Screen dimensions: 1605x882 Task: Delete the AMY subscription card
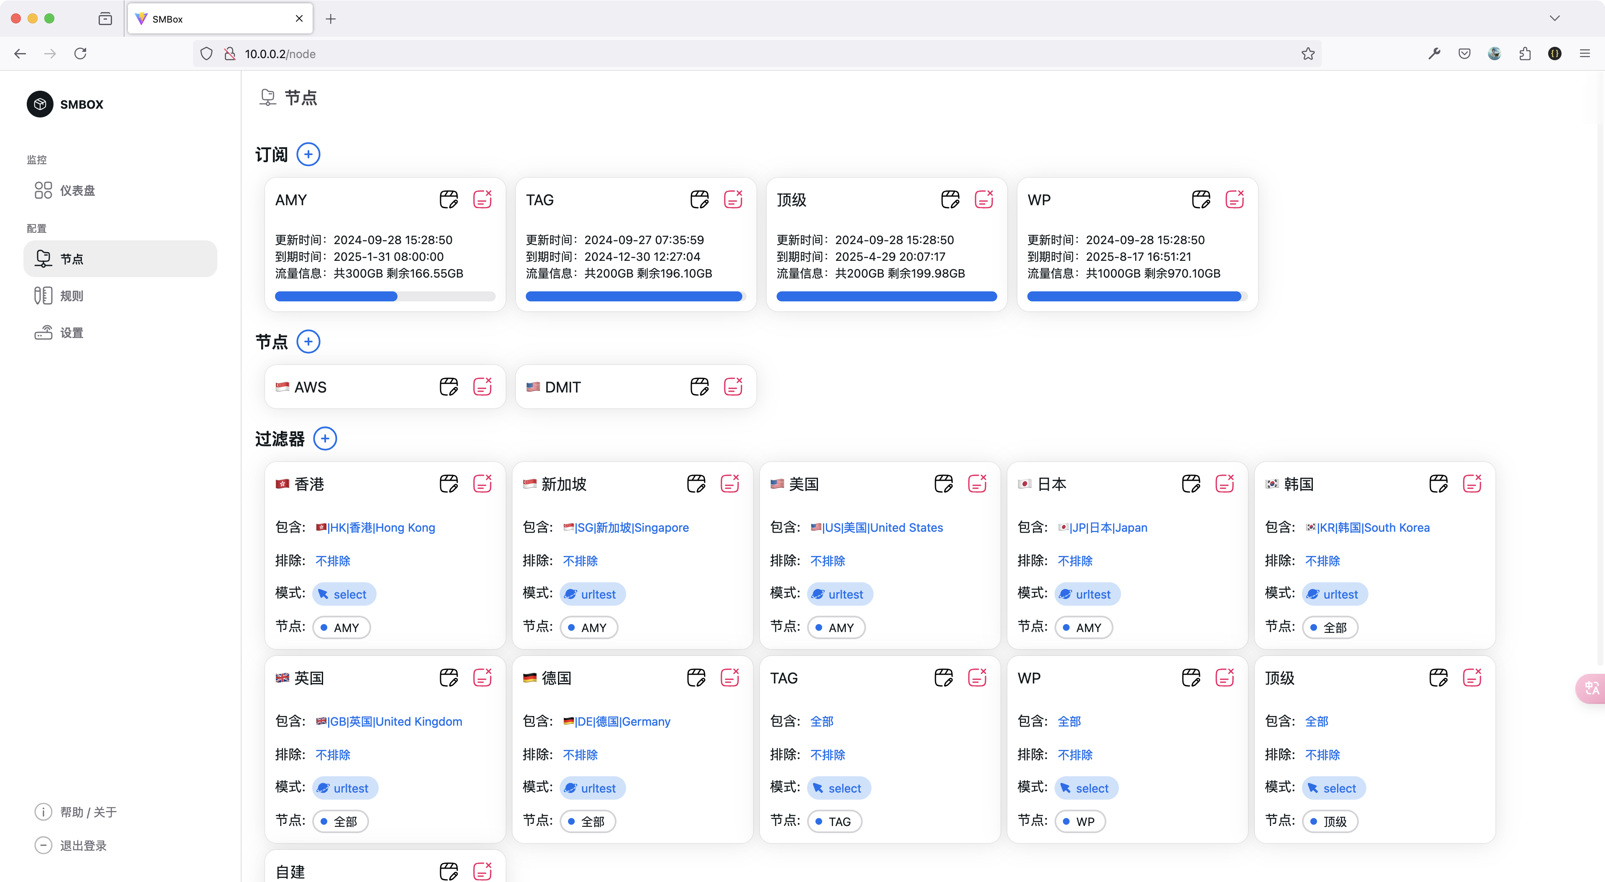click(x=482, y=199)
